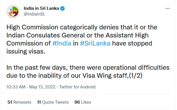Click the paragraph starting 'High Commission categorically denies'
Viewport: 177px width, 110px height.
click(82, 39)
